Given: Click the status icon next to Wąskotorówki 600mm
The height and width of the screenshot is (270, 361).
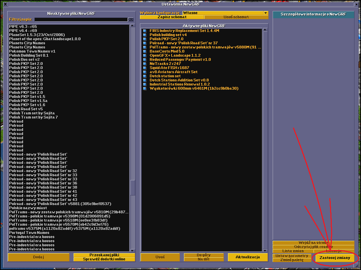Looking at the screenshot, I should [145, 89].
